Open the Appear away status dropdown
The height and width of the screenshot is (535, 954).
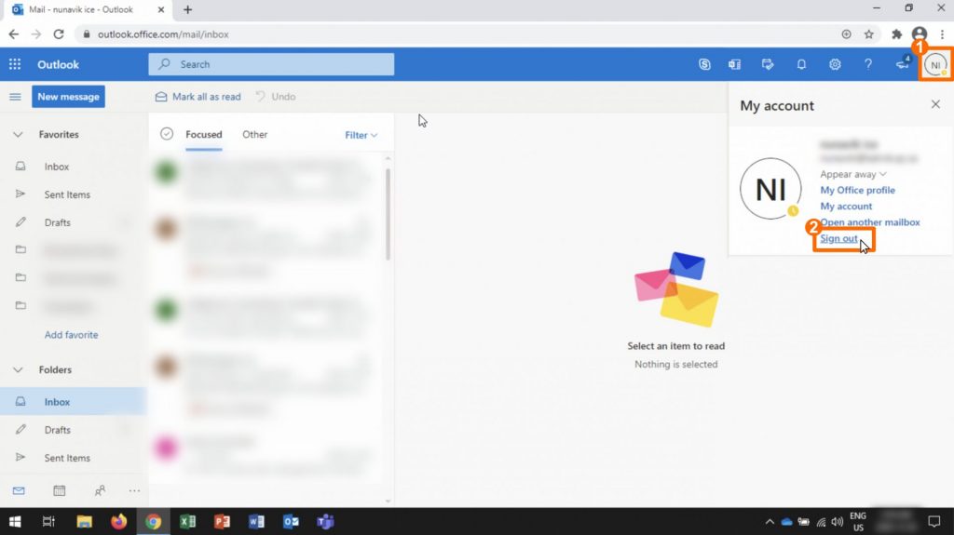point(853,174)
